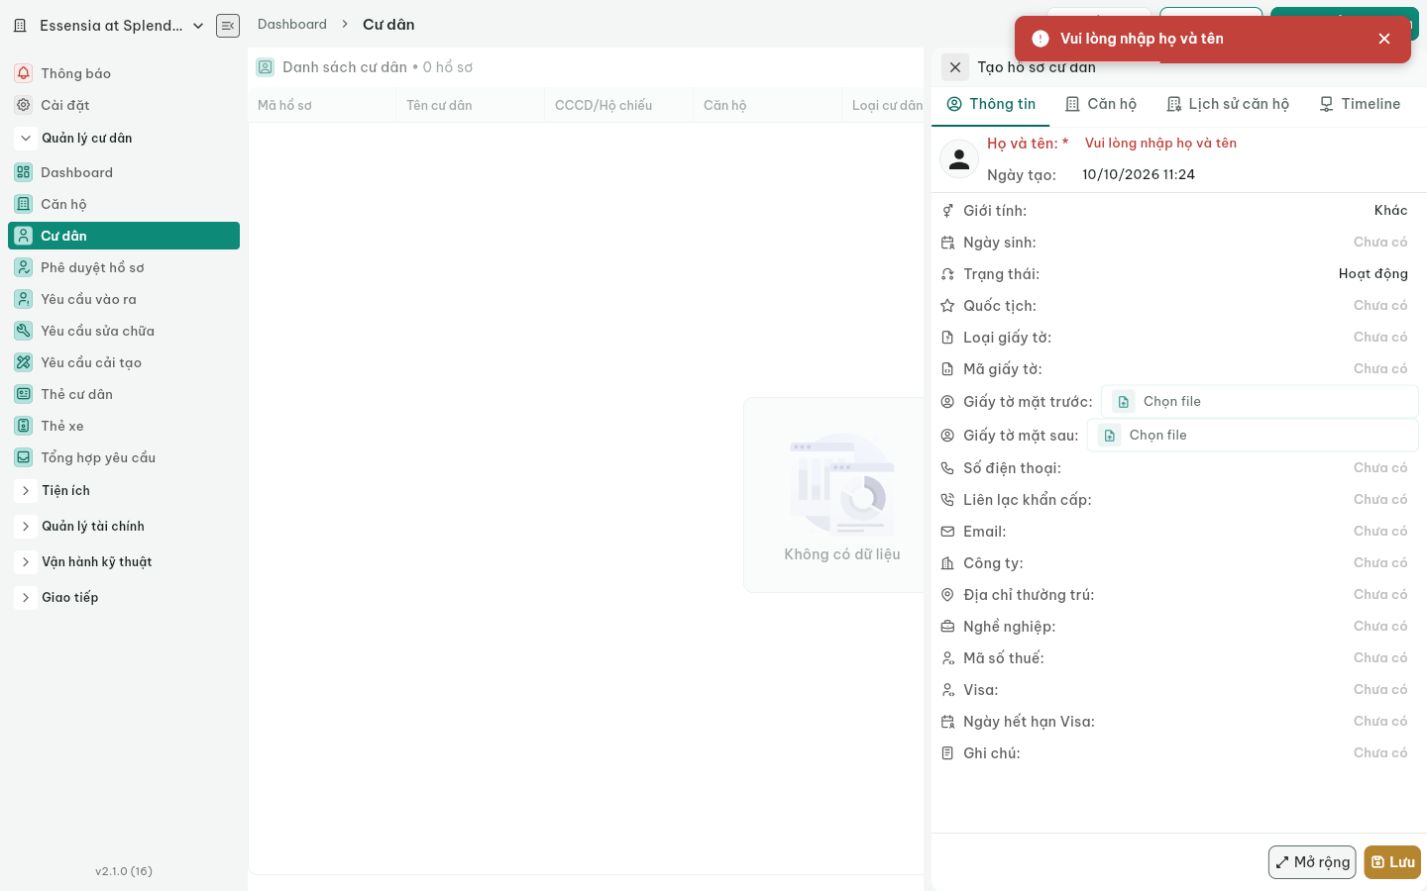The height and width of the screenshot is (891, 1427).
Task: Change the Giới tính value Khác
Action: coord(1390,210)
